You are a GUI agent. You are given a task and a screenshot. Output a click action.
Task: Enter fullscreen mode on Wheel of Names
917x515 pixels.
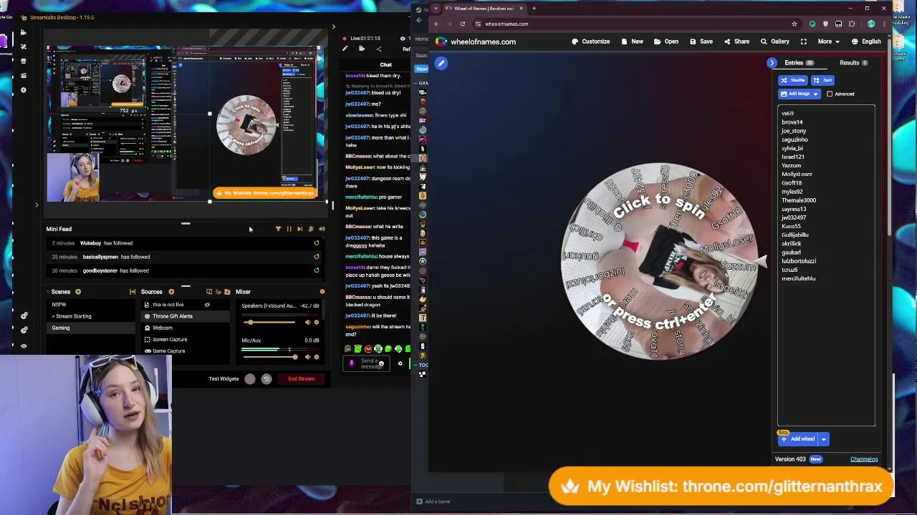(803, 41)
